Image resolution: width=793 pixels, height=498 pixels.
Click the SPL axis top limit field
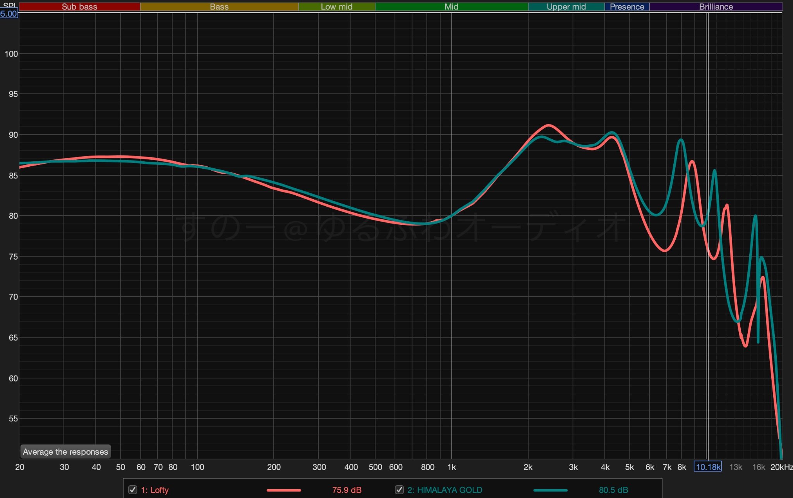pyautogui.click(x=9, y=14)
